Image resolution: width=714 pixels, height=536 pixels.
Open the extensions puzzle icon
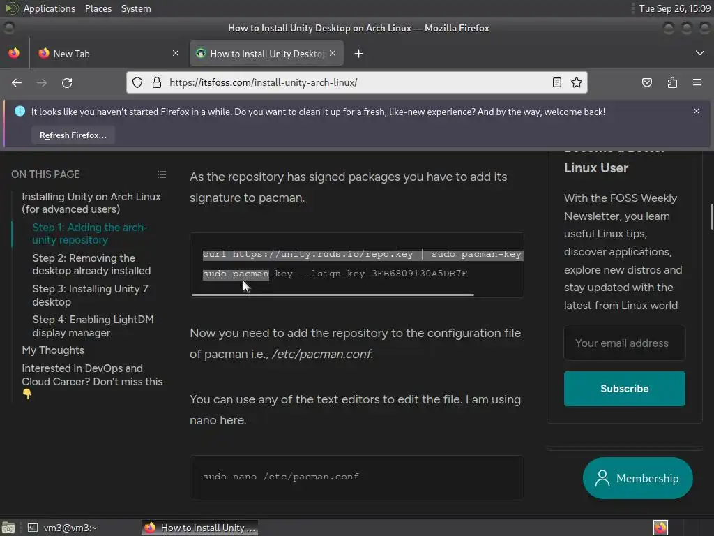point(672,82)
